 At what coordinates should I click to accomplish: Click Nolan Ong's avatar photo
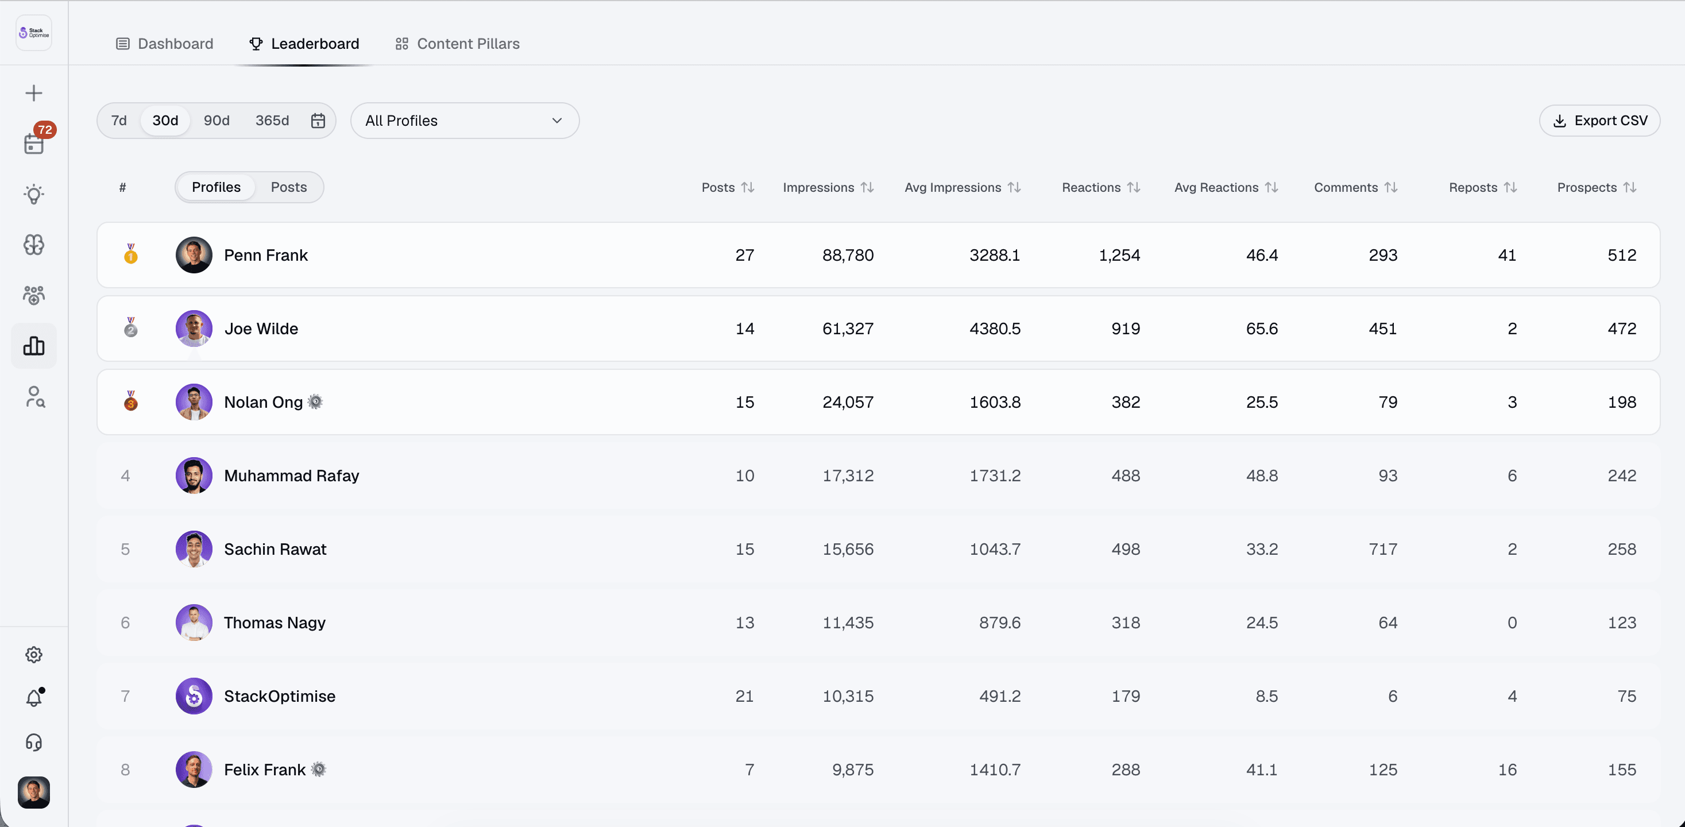(194, 401)
